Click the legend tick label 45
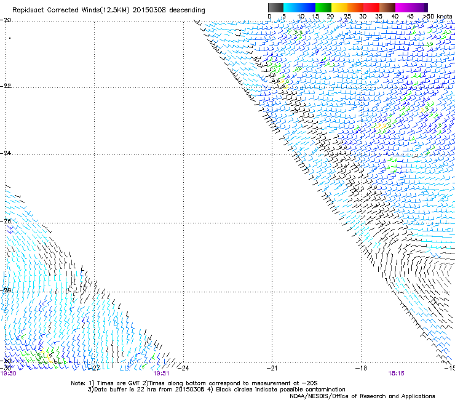The height and width of the screenshot is (400, 455). point(410,17)
